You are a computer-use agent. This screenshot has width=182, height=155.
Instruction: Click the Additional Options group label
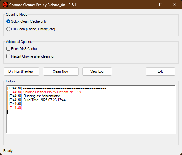click(x=19, y=42)
